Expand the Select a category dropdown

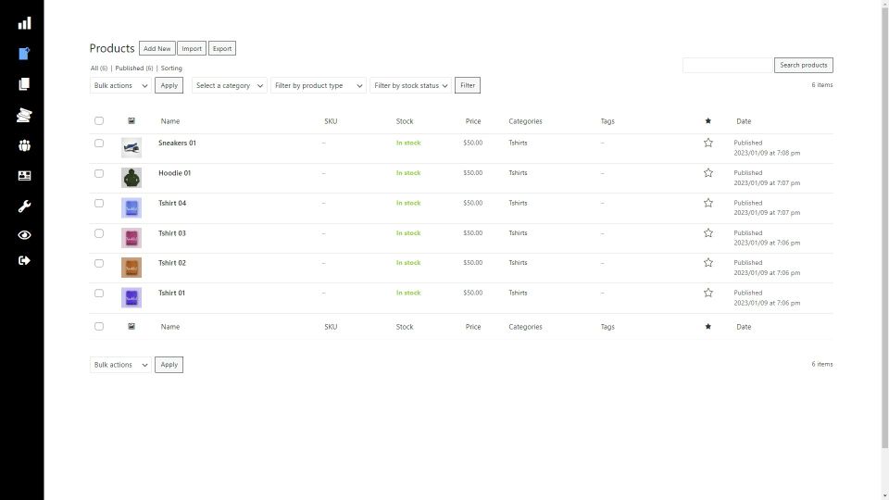pos(229,85)
